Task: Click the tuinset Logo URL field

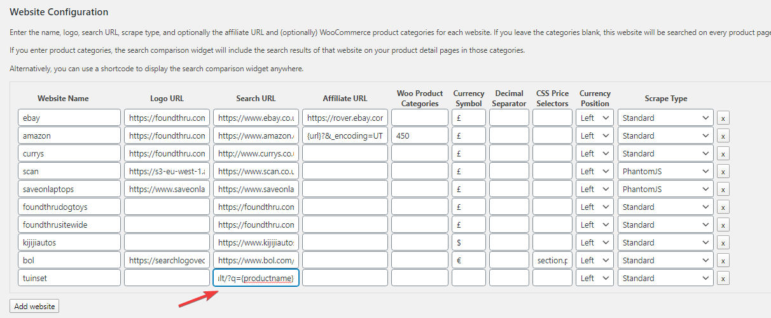Action: [167, 278]
